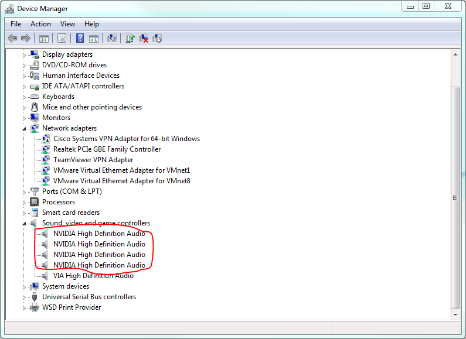Select the Smart card readers label
Image resolution: width=466 pixels, height=339 pixels.
point(71,213)
